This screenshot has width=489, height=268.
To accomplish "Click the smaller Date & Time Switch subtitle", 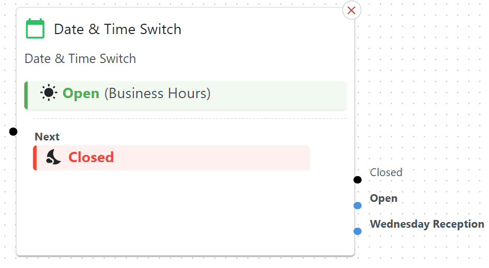I will pos(80,59).
